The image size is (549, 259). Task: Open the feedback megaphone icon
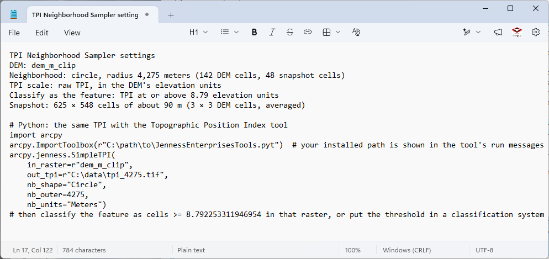click(498, 32)
